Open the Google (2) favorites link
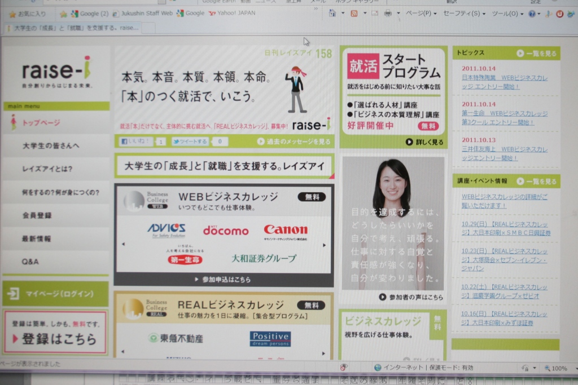The height and width of the screenshot is (385, 578). (x=90, y=14)
